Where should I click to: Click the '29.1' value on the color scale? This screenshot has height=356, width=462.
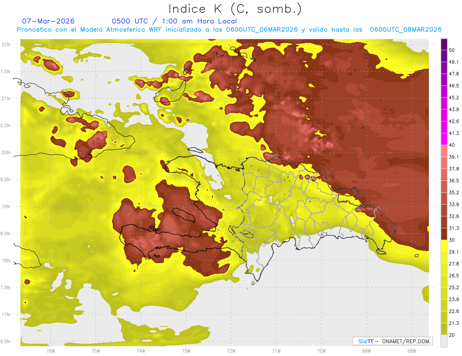[454, 252]
